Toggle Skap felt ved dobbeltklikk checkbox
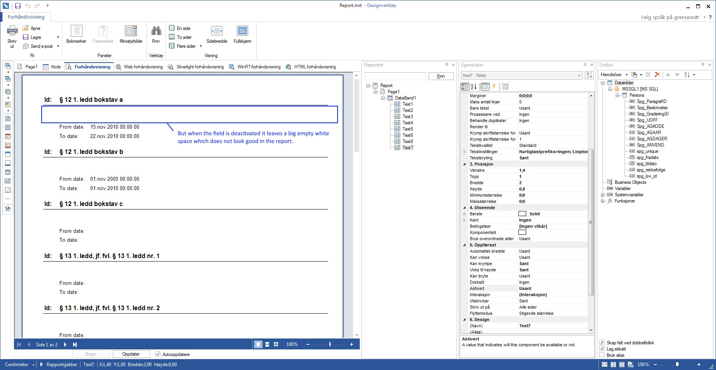Viewport: 716px width, 370px height. [x=602, y=342]
